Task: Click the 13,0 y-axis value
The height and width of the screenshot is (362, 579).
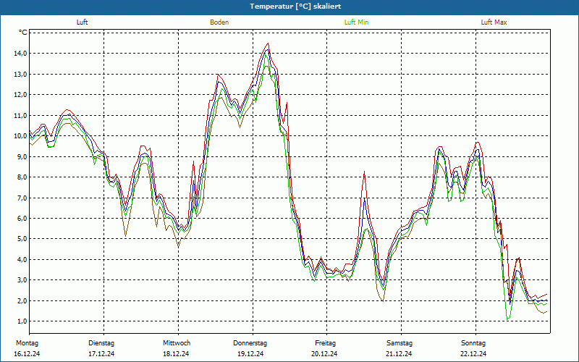Action: tap(21, 75)
